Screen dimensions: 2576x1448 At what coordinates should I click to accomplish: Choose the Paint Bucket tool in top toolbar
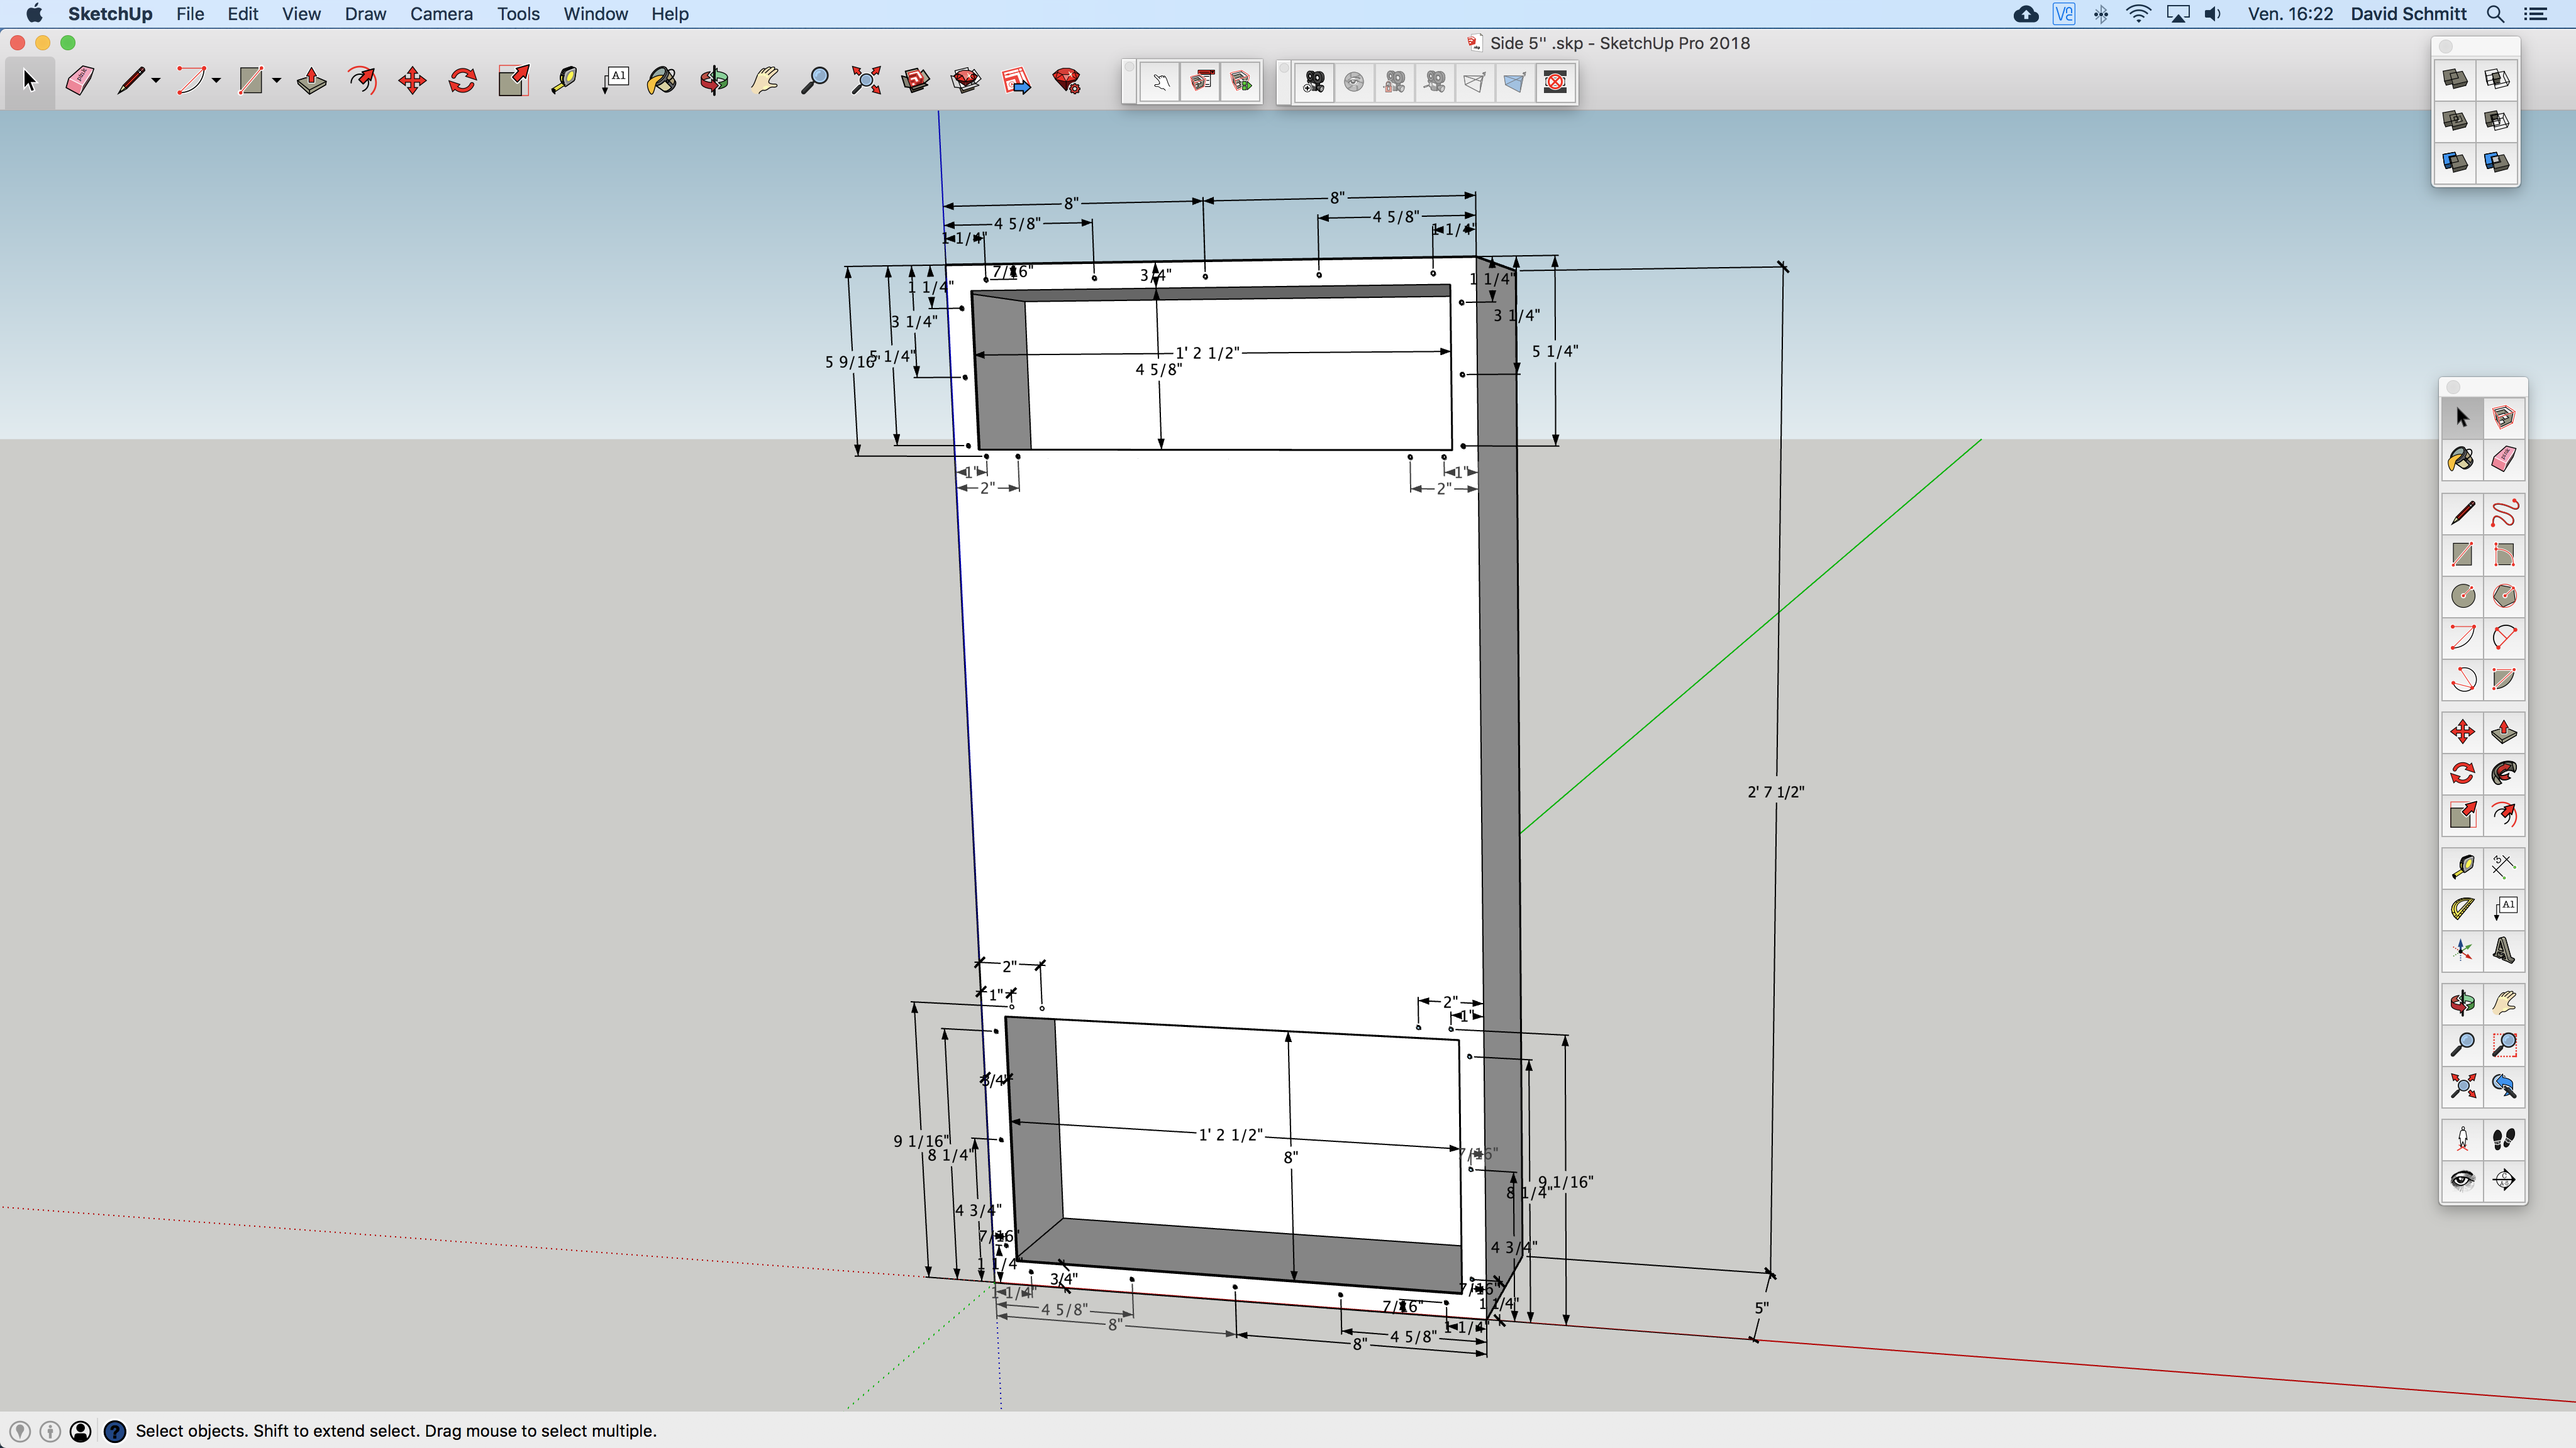662,81
